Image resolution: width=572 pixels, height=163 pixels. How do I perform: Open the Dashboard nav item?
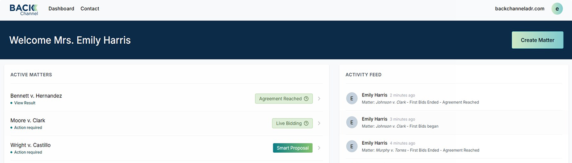point(61,8)
